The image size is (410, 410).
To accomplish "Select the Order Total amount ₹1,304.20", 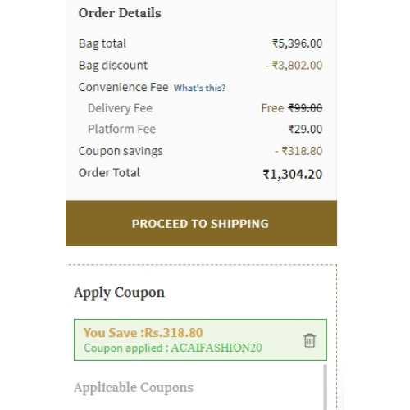I will coord(293,174).
